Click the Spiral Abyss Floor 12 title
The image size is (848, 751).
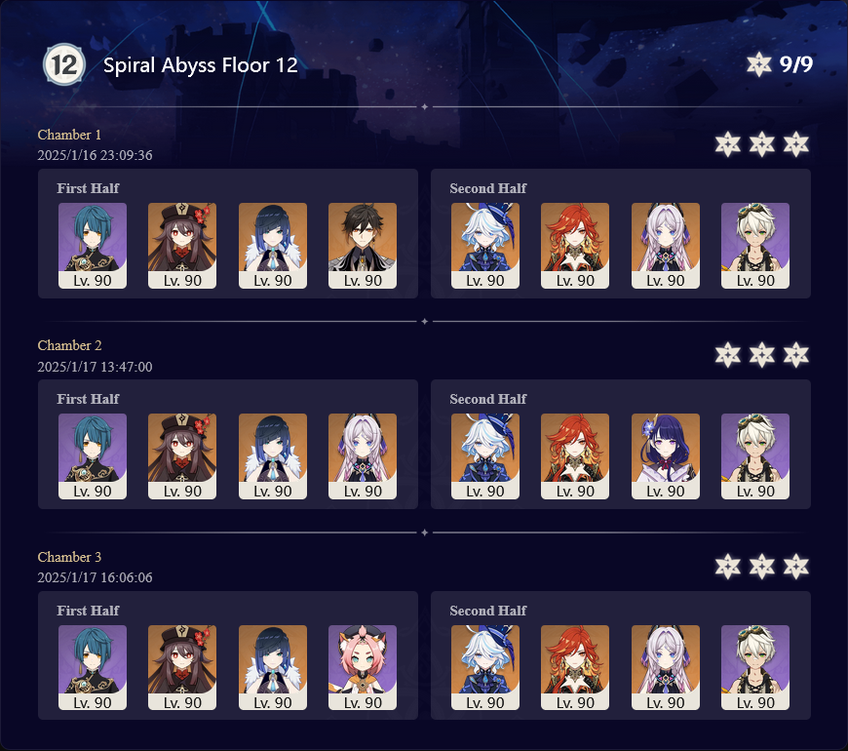tap(201, 65)
